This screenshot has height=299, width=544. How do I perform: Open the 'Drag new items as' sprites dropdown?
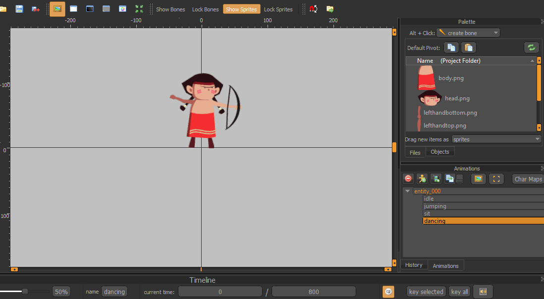[496, 139]
